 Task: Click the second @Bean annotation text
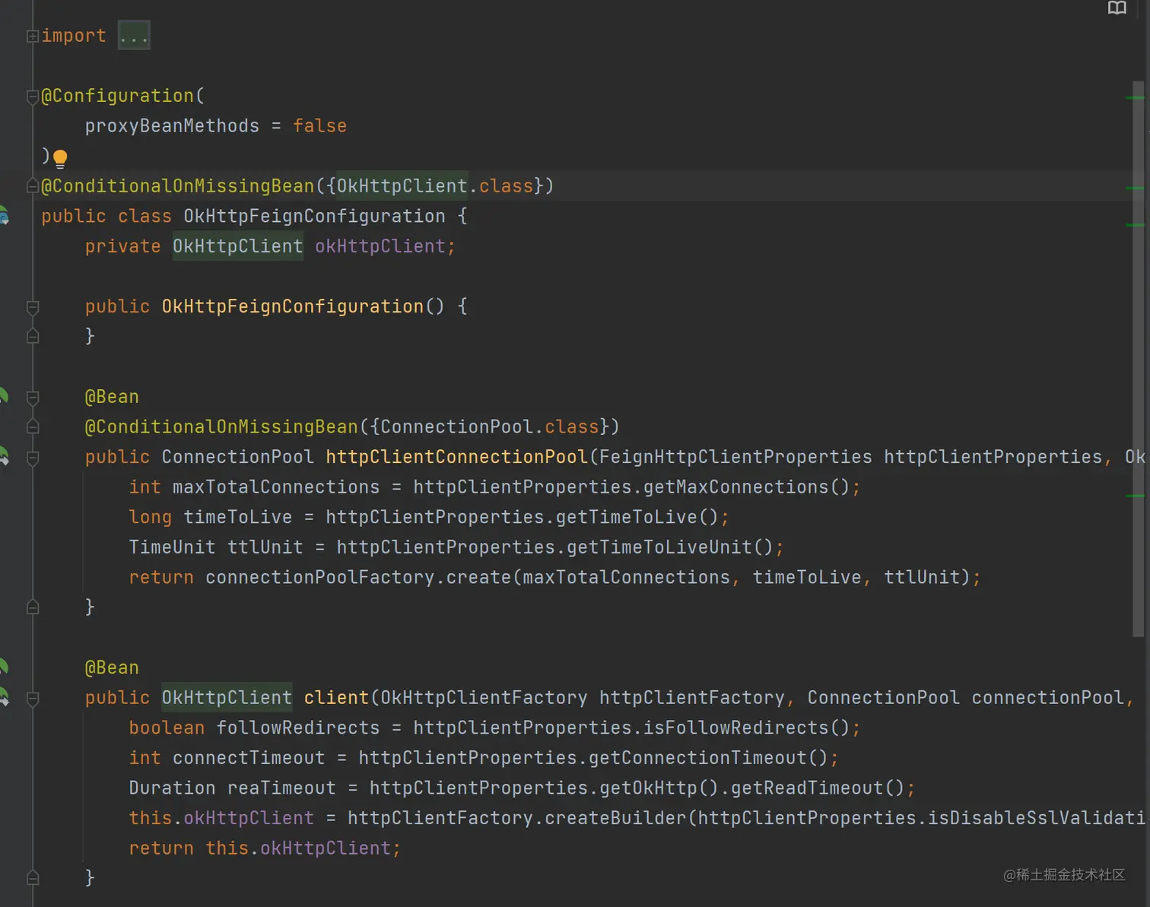point(112,668)
